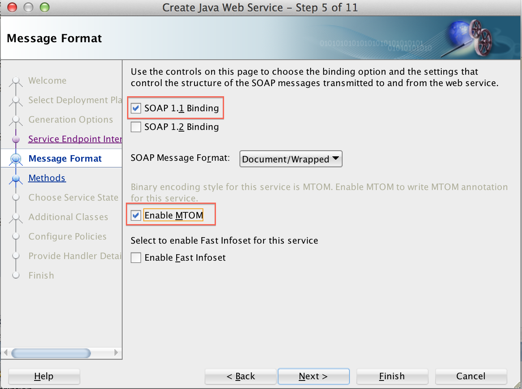Click the Methods step icon
The width and height of the screenshot is (522, 389).
(x=15, y=178)
